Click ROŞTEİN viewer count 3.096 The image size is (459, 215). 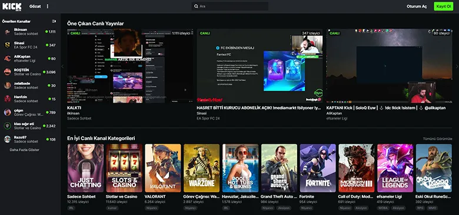click(x=51, y=72)
